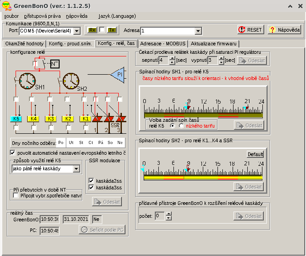
Task: Open the přístupová práva menu
Action: 42,16
